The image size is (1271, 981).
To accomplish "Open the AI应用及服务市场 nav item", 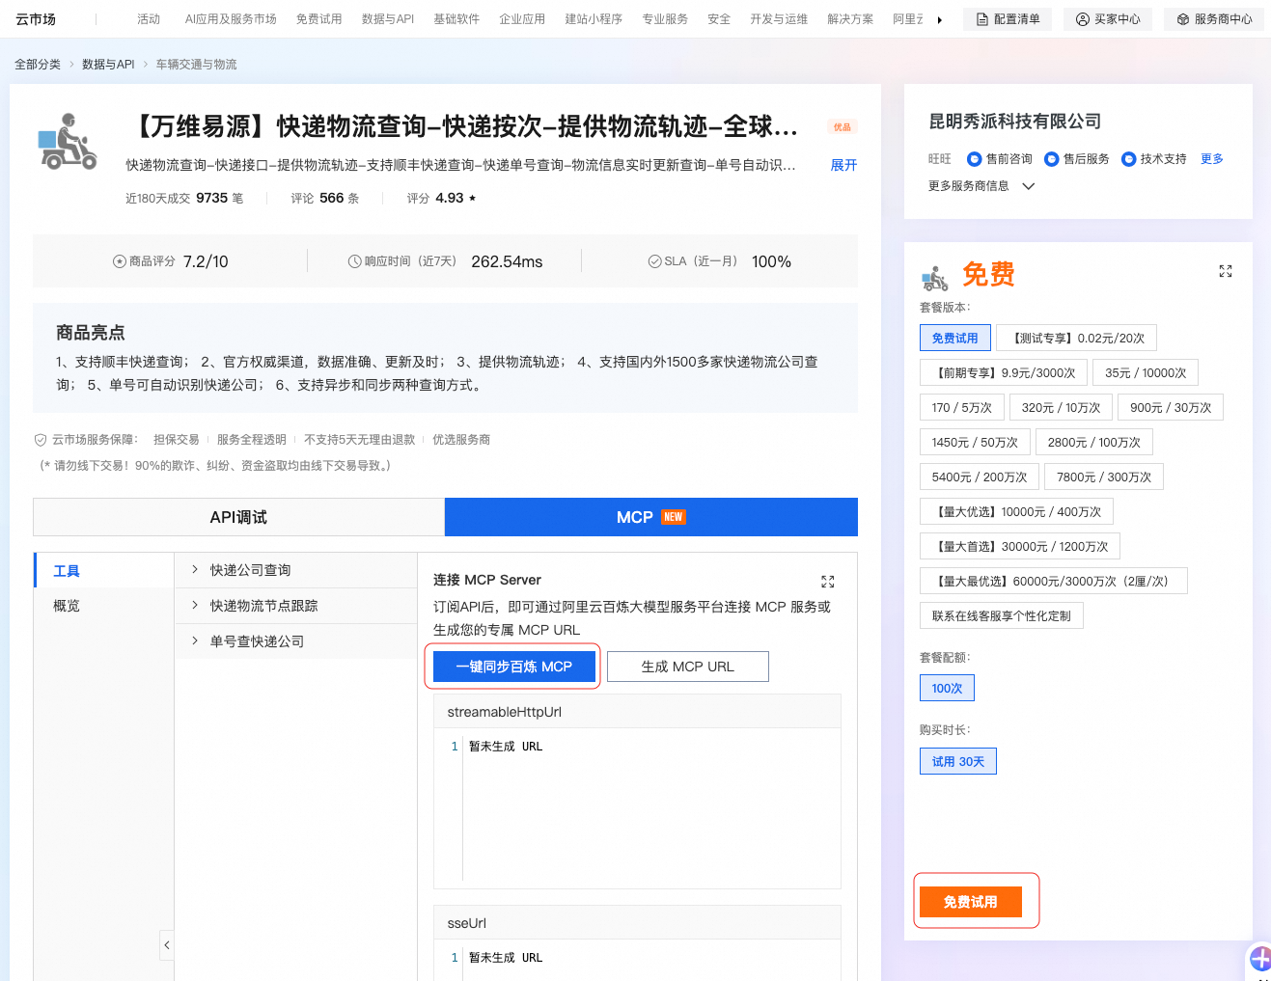I will [x=231, y=19].
